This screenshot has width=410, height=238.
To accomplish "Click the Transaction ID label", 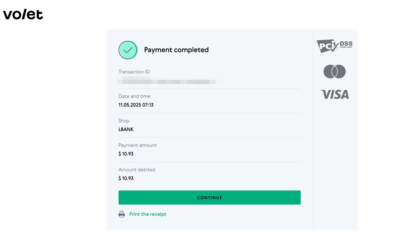I will click(x=134, y=72).
